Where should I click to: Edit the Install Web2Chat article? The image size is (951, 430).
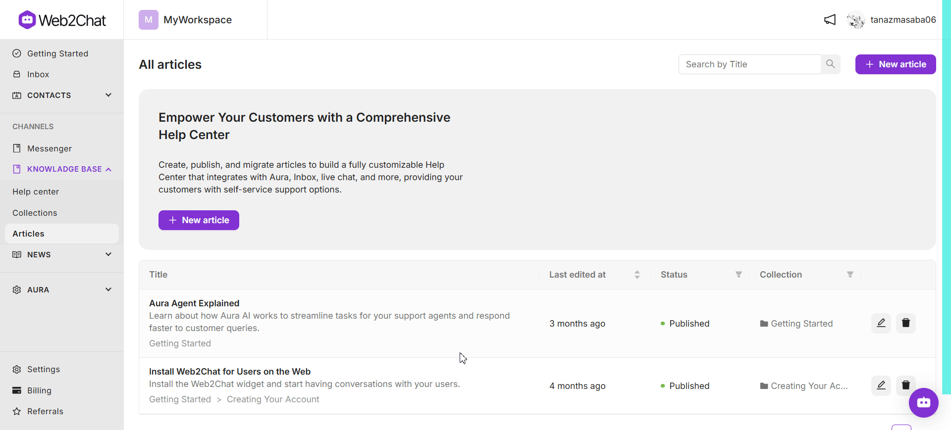[x=881, y=385]
